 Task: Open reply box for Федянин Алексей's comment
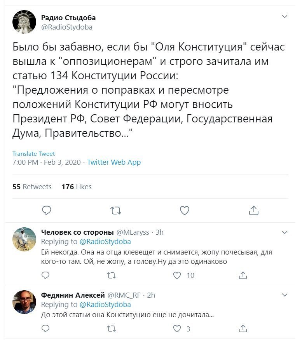[x=45, y=329]
